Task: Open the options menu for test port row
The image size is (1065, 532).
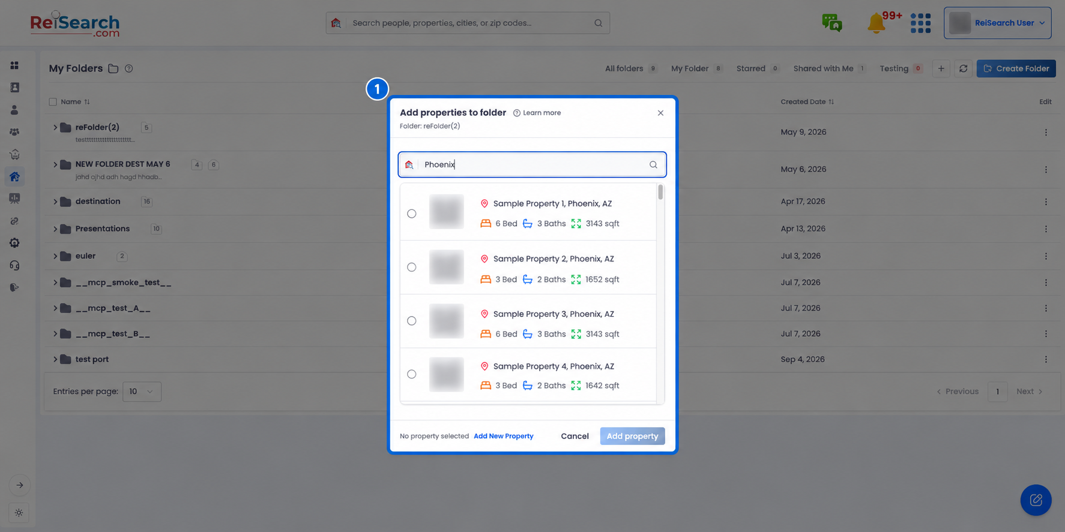Action: (x=1045, y=360)
